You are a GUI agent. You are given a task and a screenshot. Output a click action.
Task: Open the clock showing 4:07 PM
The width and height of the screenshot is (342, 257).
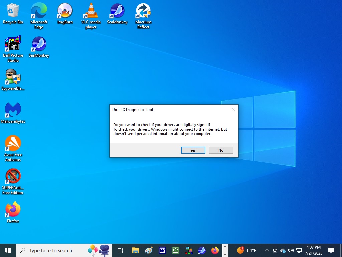[313, 250]
